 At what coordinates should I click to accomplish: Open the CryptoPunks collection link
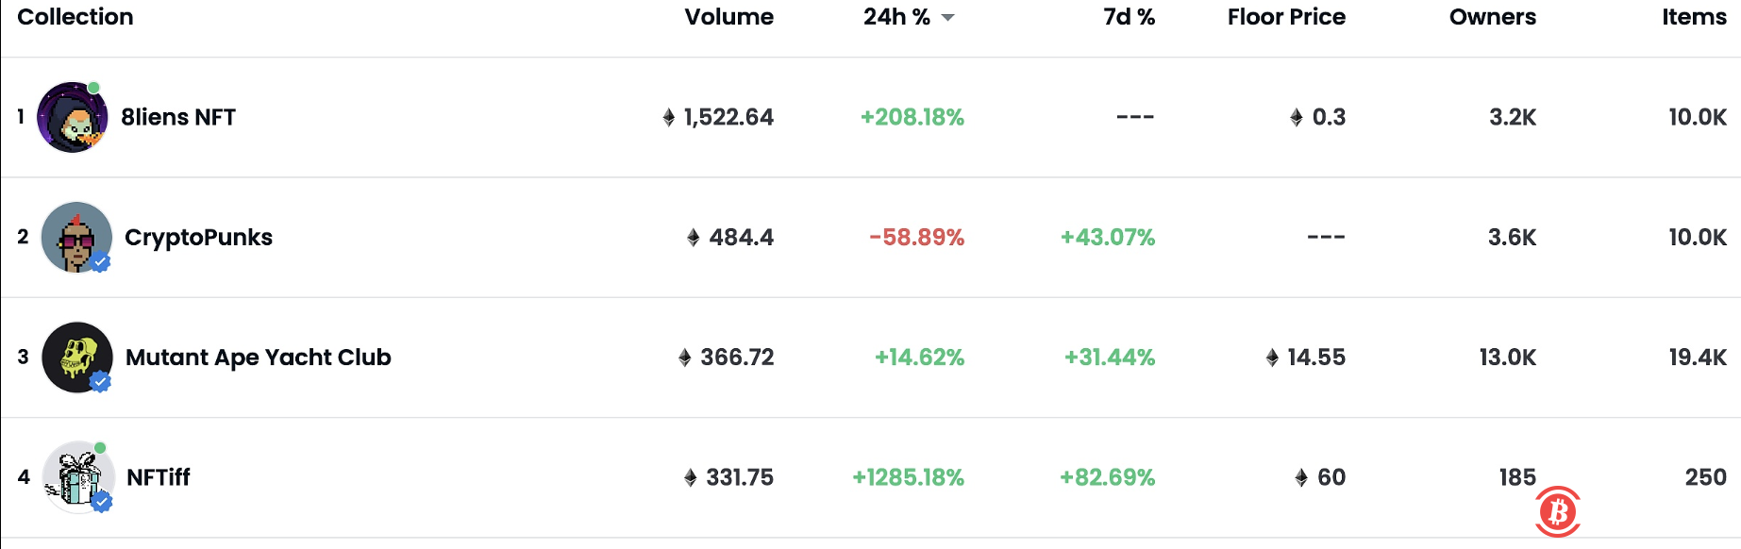198,237
